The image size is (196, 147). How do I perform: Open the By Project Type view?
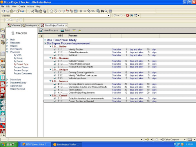pos(21,64)
